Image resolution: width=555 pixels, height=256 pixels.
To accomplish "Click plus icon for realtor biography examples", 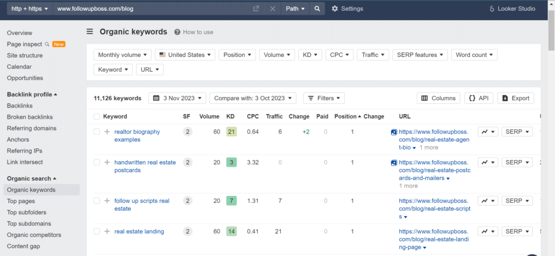I will (x=107, y=132).
